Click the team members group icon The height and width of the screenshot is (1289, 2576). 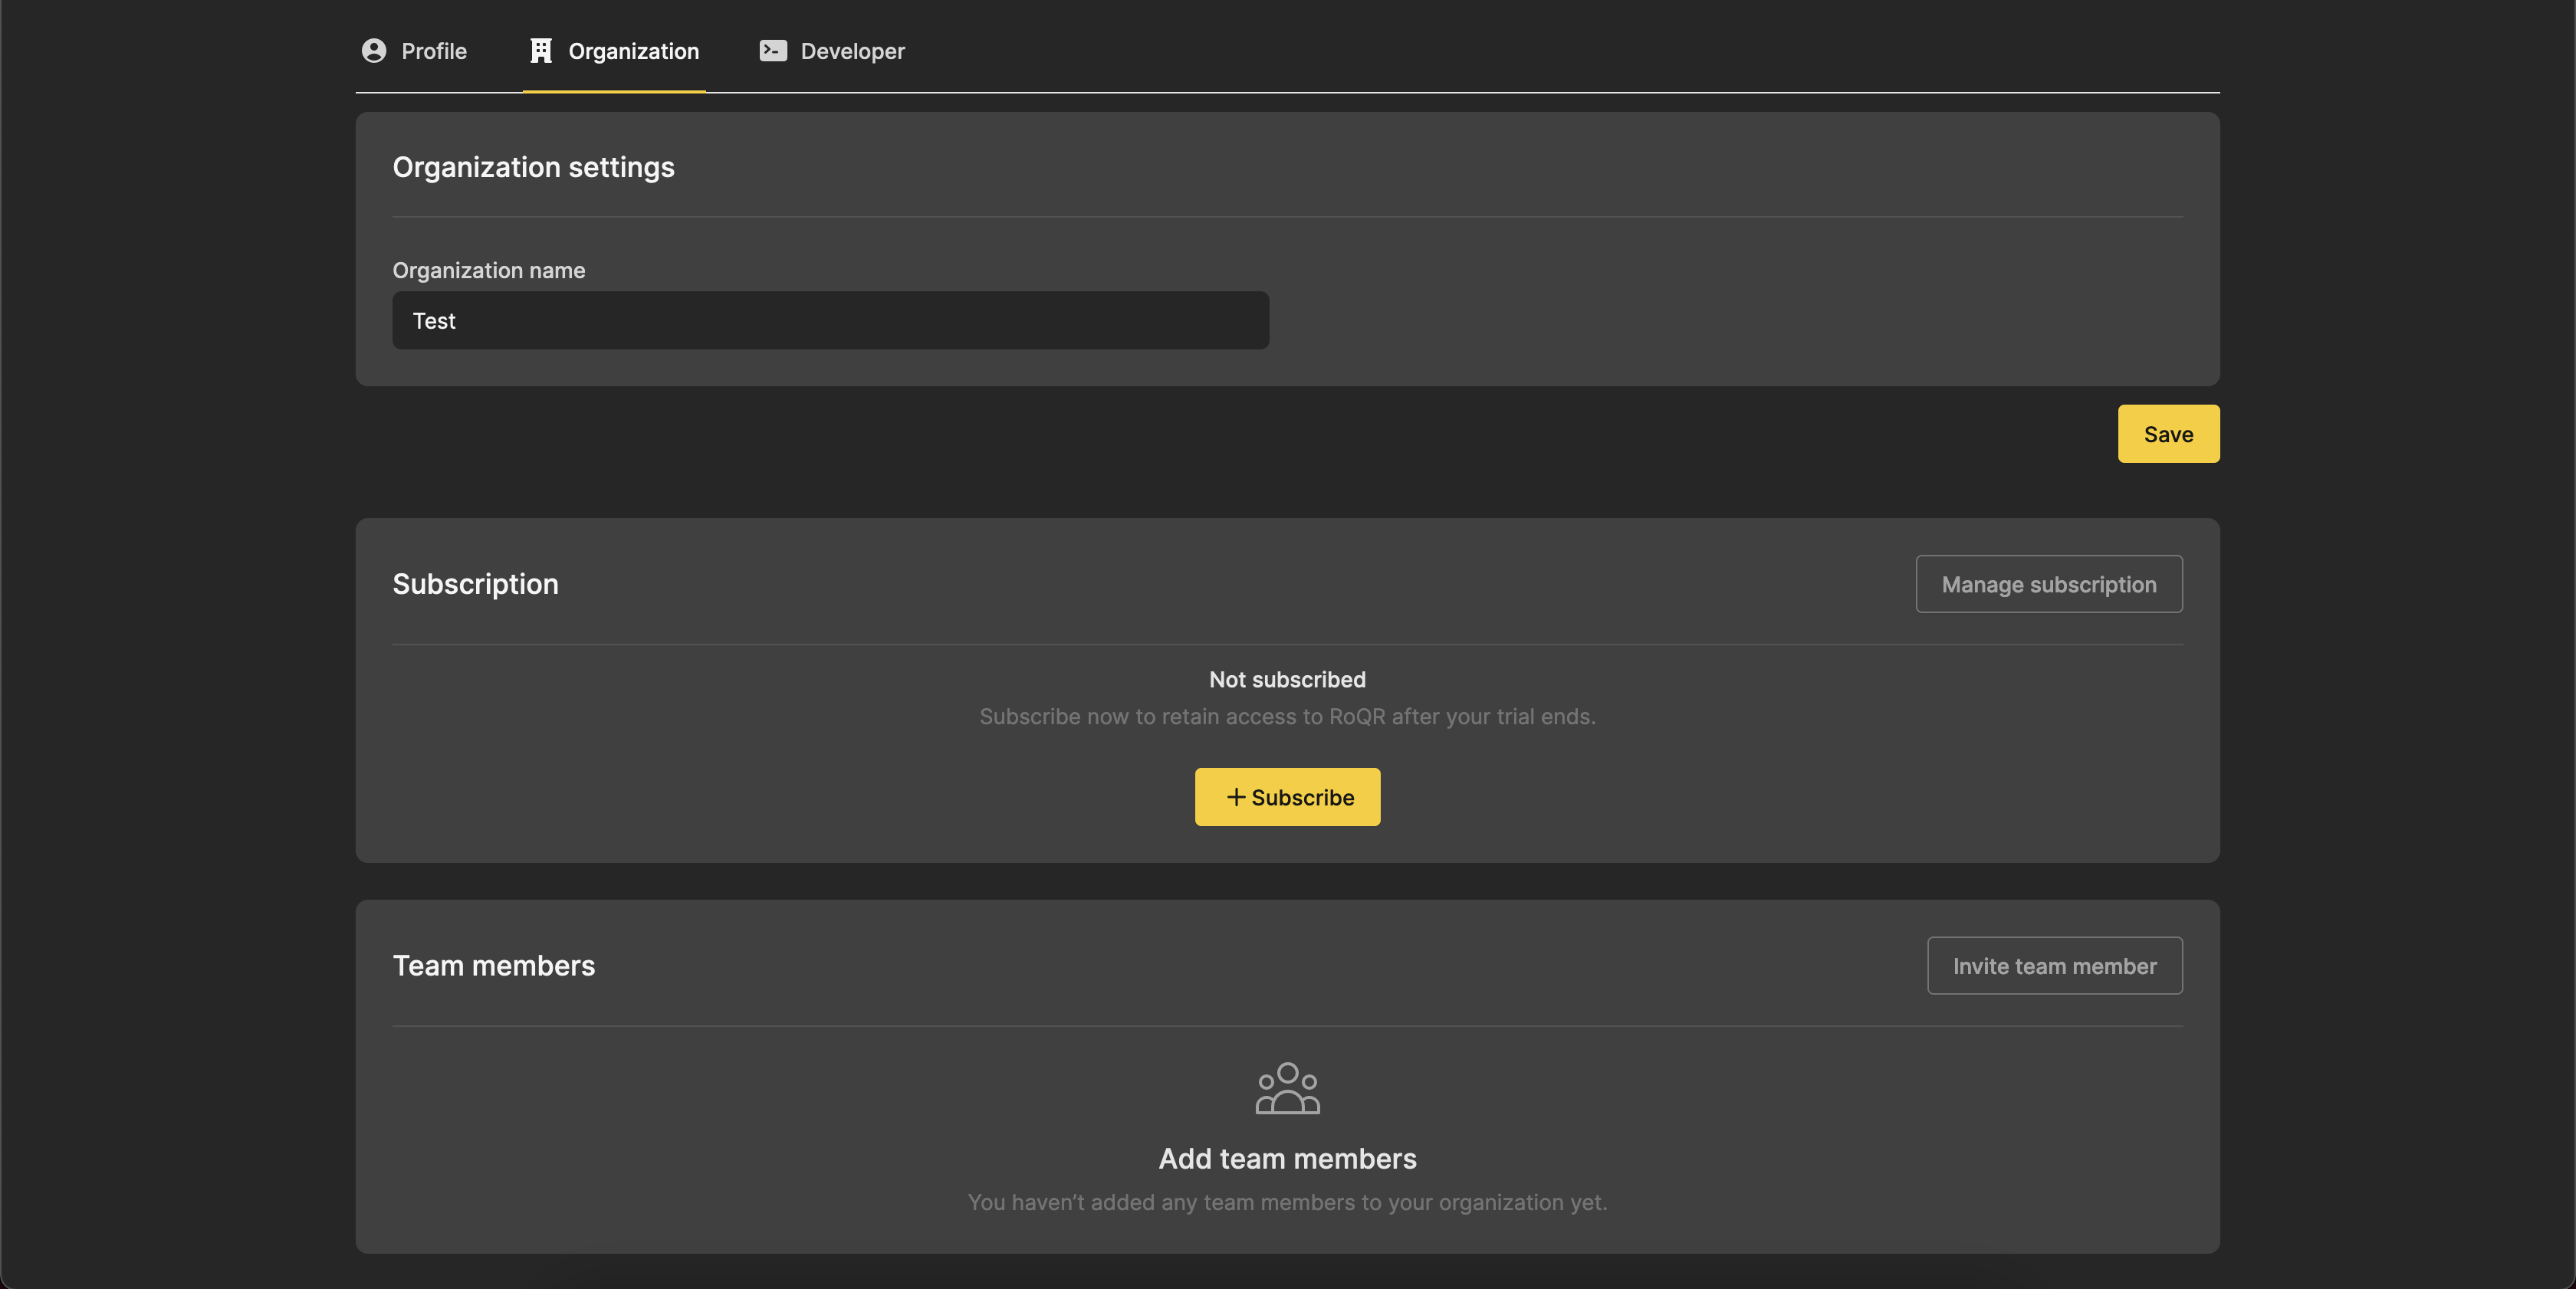point(1288,1088)
